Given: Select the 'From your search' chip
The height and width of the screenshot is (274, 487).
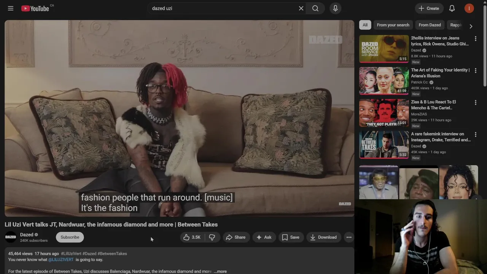Looking at the screenshot, I should click(x=393, y=25).
